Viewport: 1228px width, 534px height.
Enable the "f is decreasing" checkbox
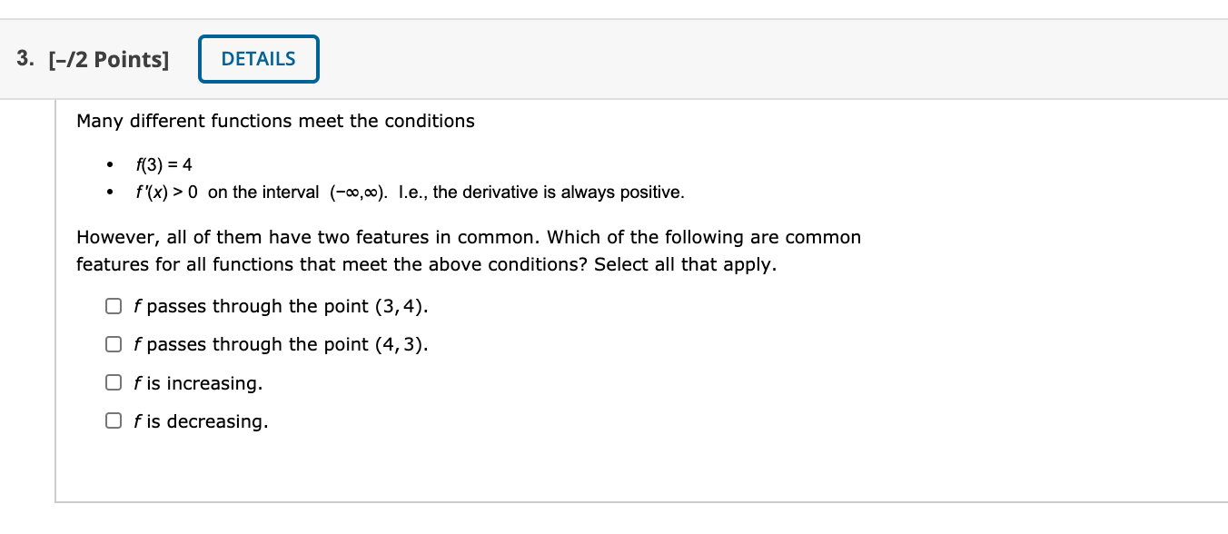pyautogui.click(x=114, y=420)
